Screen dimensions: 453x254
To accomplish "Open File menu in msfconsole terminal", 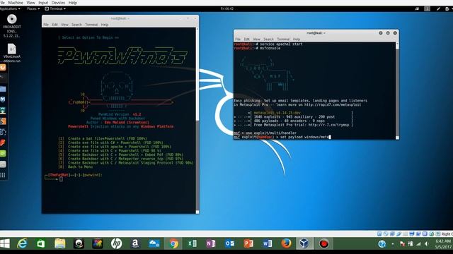I will [x=238, y=40].
